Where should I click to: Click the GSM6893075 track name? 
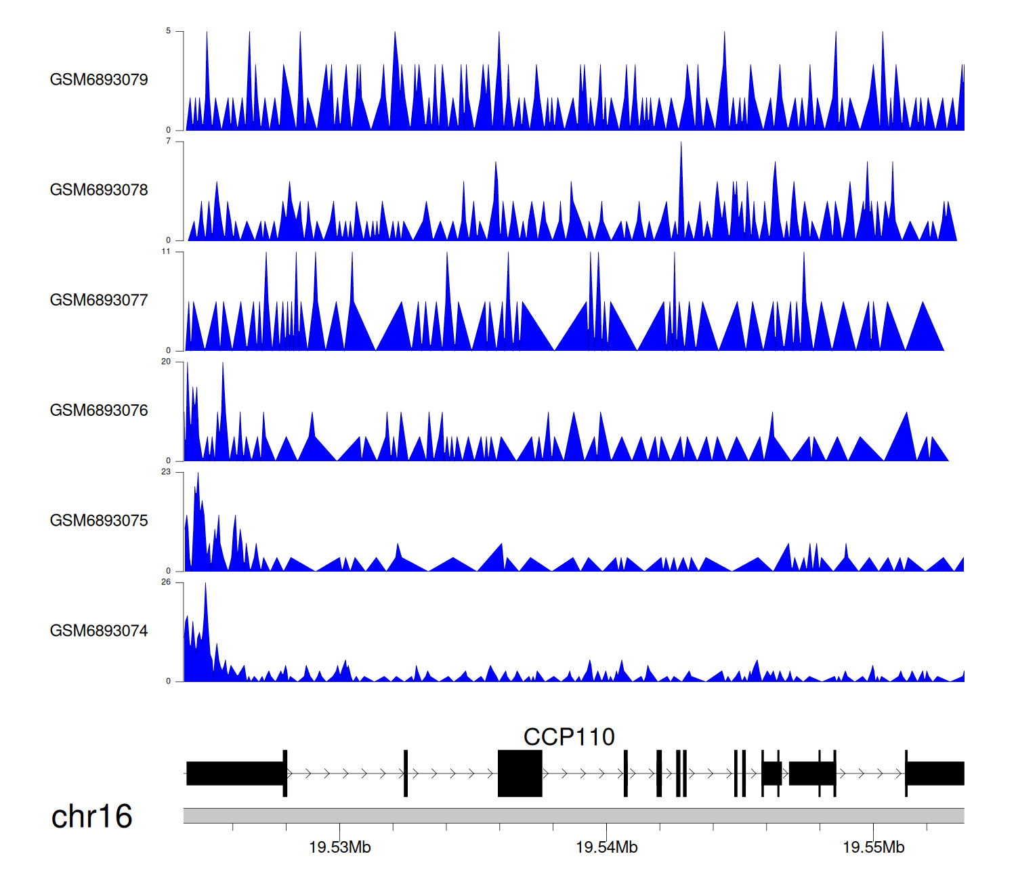[99, 521]
